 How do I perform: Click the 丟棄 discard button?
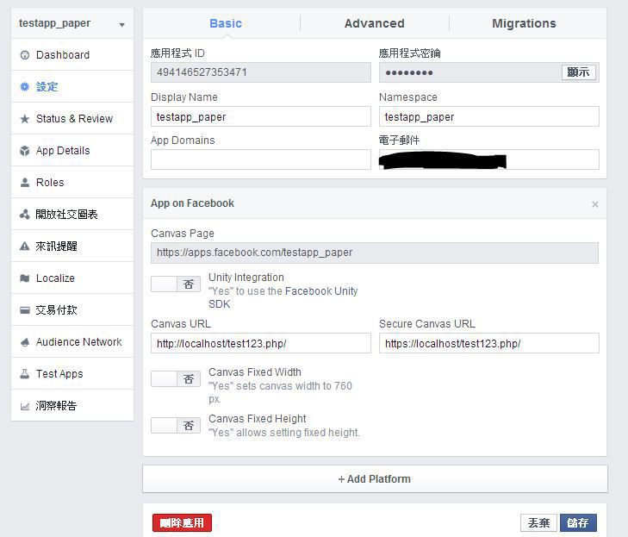(538, 522)
